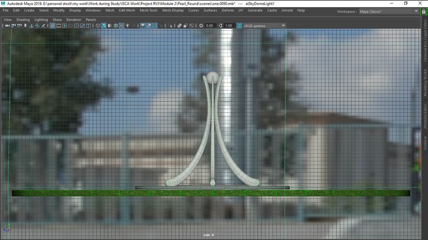Open the Workspace Maya Classic dropdown
This screenshot has width=428, height=240.
click(389, 11)
